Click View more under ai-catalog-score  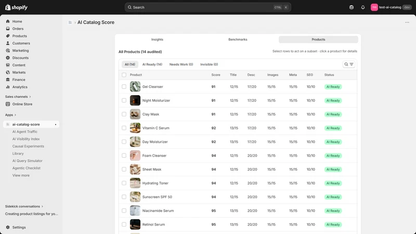point(21,175)
